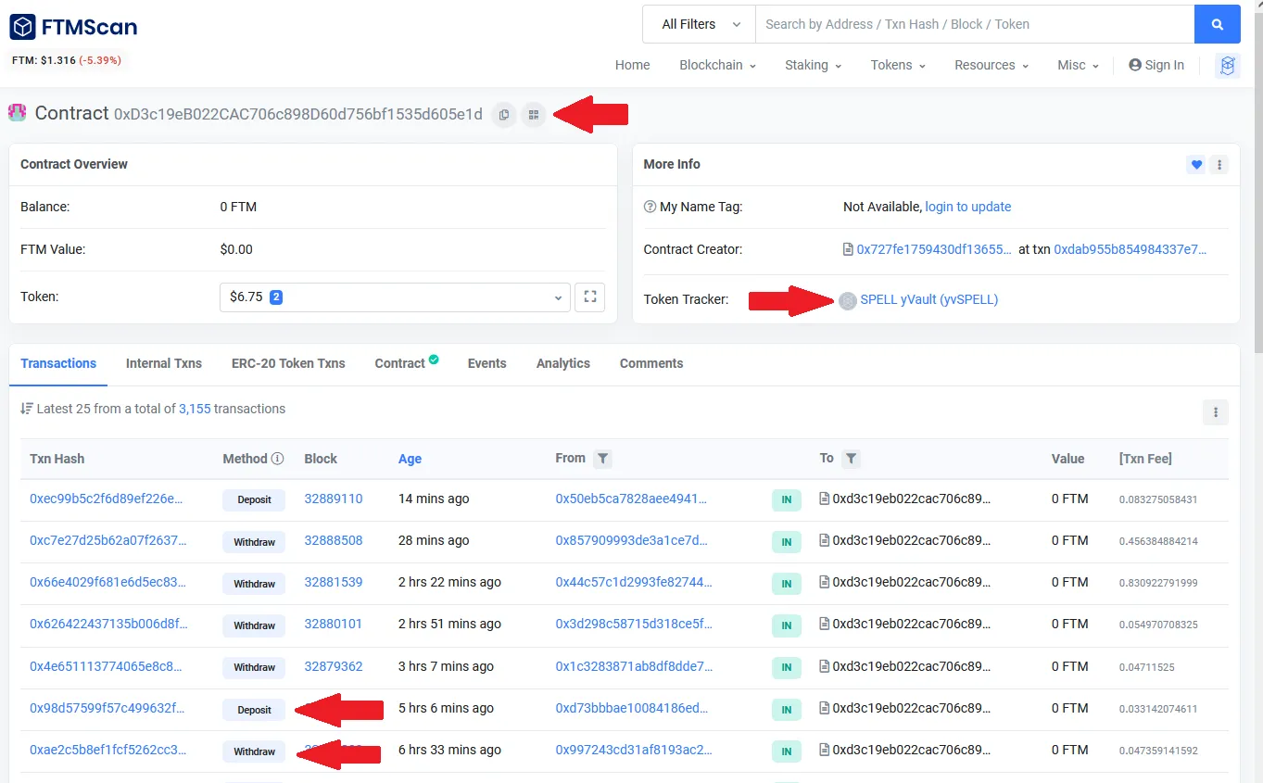This screenshot has width=1263, height=783.
Task: Show the contract address QR code
Action: 533,115
